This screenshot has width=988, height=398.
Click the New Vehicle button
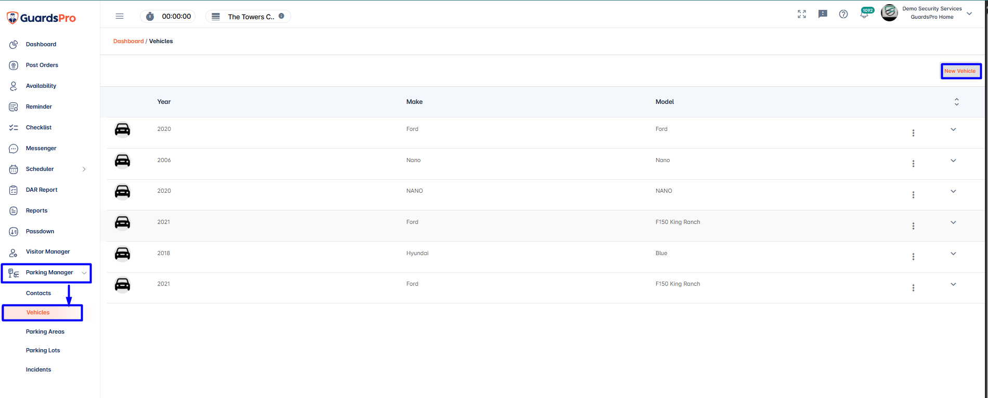(x=960, y=71)
